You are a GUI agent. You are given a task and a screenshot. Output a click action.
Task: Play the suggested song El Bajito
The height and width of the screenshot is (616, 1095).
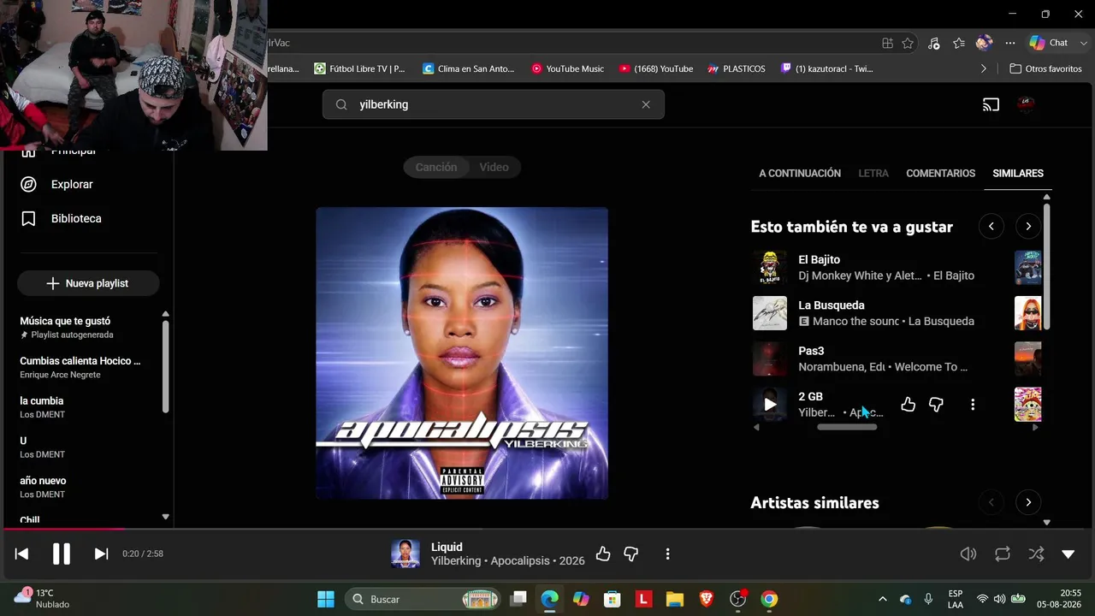[770, 268]
